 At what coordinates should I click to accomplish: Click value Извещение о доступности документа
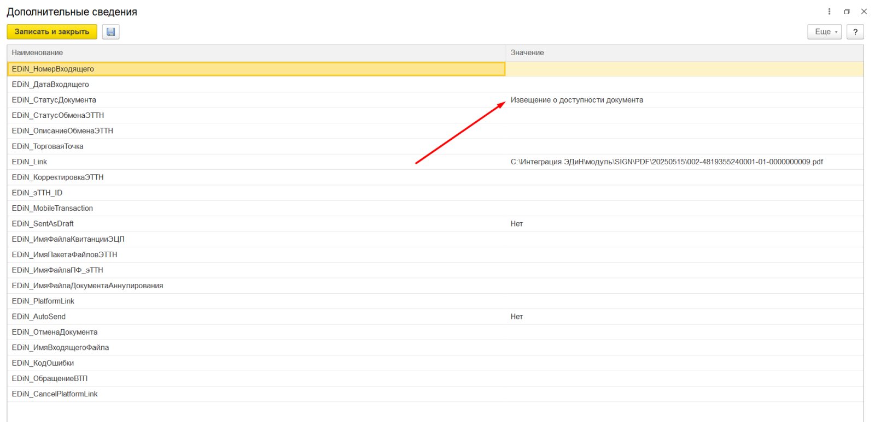pyautogui.click(x=577, y=100)
